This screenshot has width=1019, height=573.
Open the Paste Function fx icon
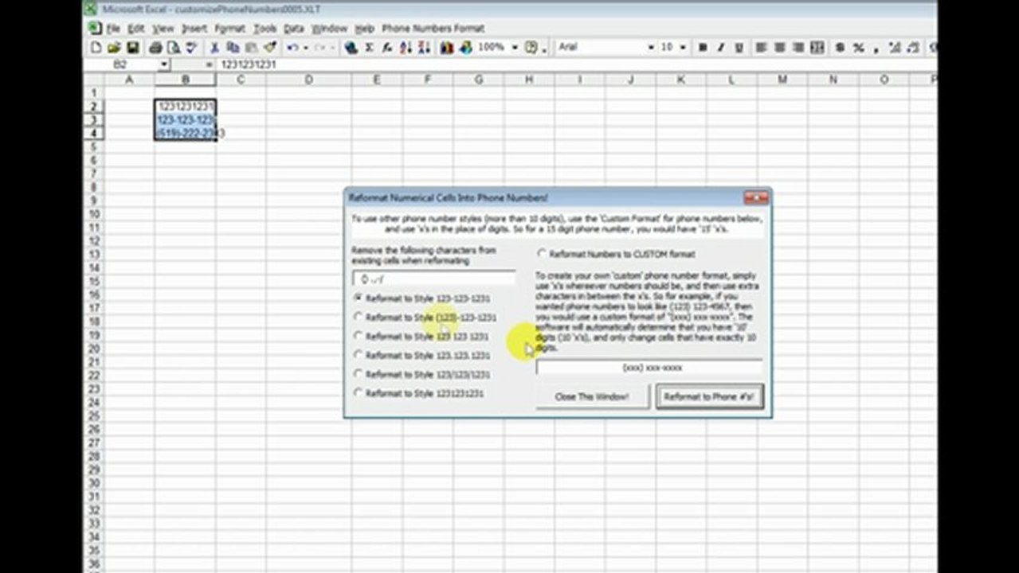click(x=387, y=48)
